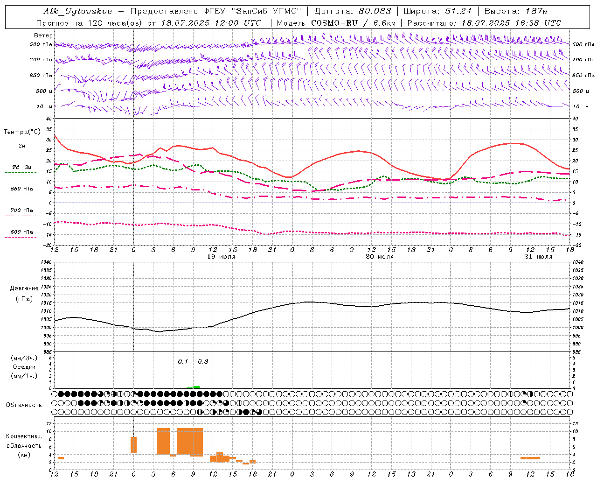Click the forecast start time "18.07.2025 12:00 UTC"
This screenshot has height=478, width=597.
pos(211,23)
